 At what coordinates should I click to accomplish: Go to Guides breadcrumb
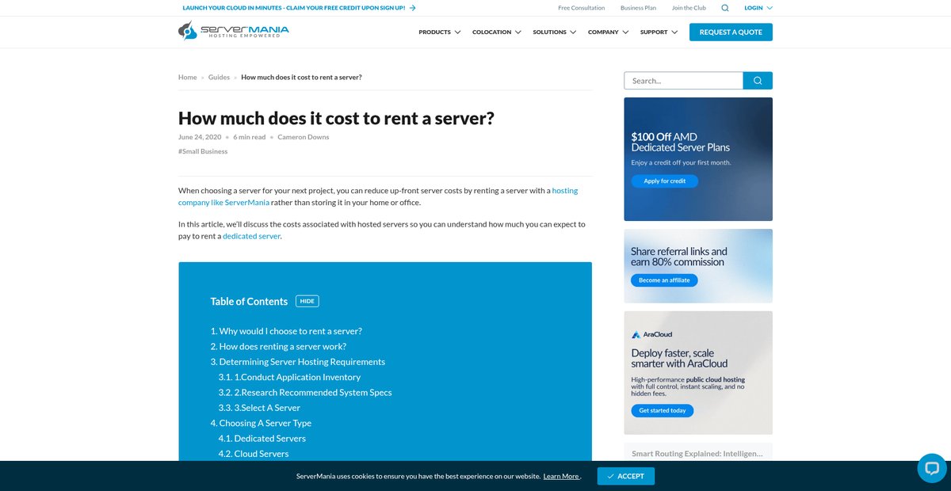pos(219,77)
